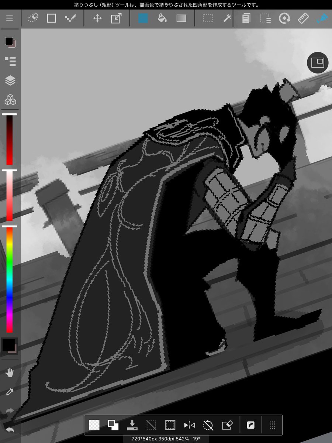
Task: Open the circular rotate snap tool
Action: pyautogui.click(x=284, y=18)
